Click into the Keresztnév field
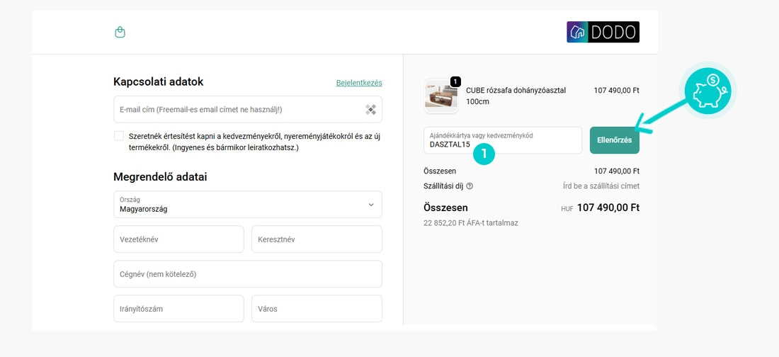 (317, 239)
